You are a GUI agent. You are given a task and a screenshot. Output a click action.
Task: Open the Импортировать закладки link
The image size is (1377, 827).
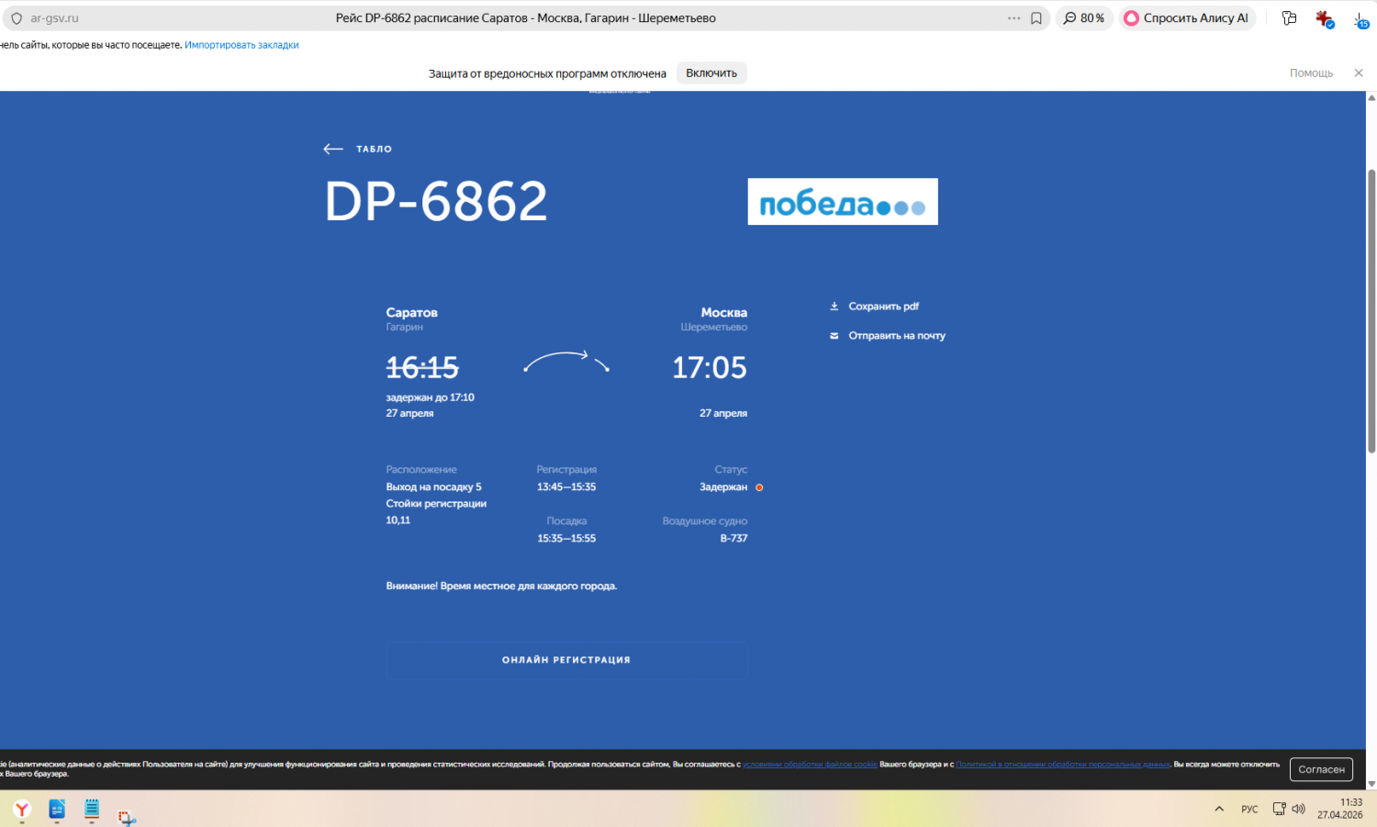[x=241, y=45]
